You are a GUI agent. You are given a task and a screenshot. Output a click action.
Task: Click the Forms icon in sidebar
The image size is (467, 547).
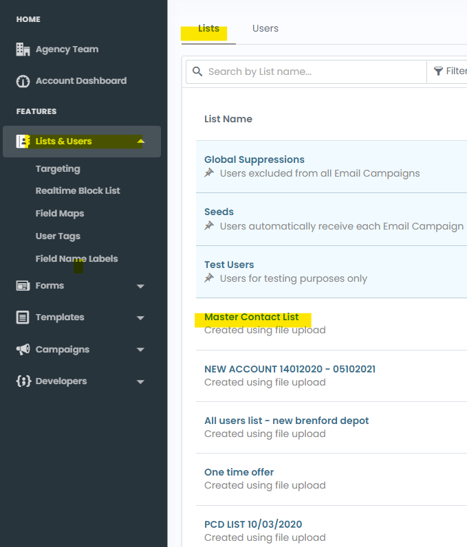(x=23, y=286)
